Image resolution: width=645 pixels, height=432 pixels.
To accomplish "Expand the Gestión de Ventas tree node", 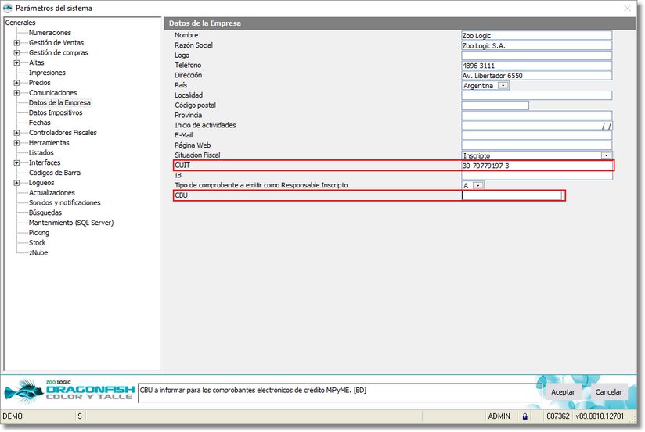I will [x=16, y=43].
